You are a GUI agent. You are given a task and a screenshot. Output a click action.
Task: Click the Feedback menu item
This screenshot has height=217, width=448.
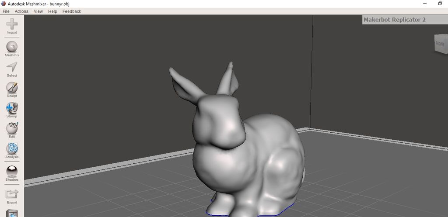click(72, 11)
